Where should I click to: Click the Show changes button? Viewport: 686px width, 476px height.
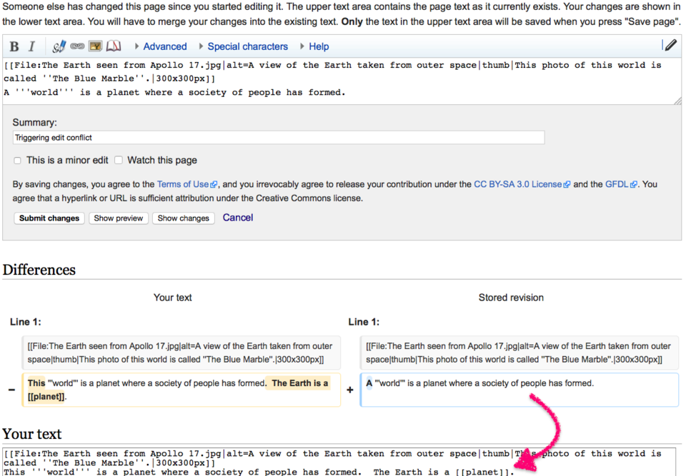[x=184, y=218]
